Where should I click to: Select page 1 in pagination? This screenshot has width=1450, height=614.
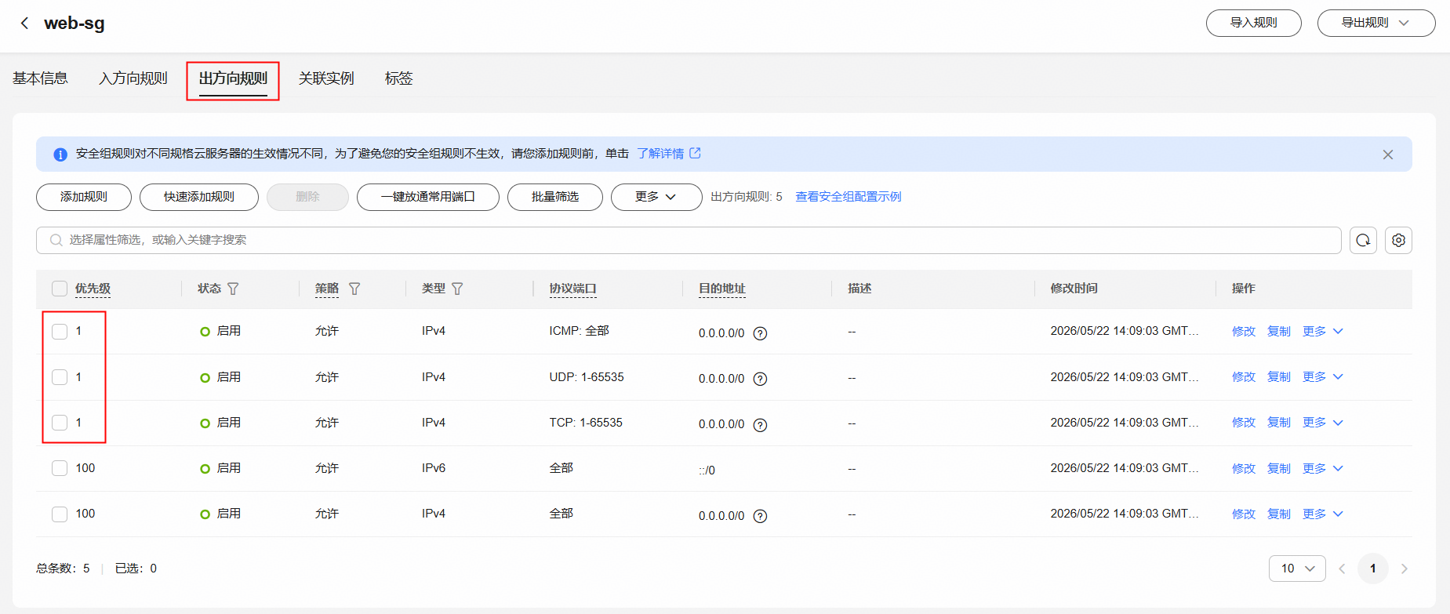1372,569
